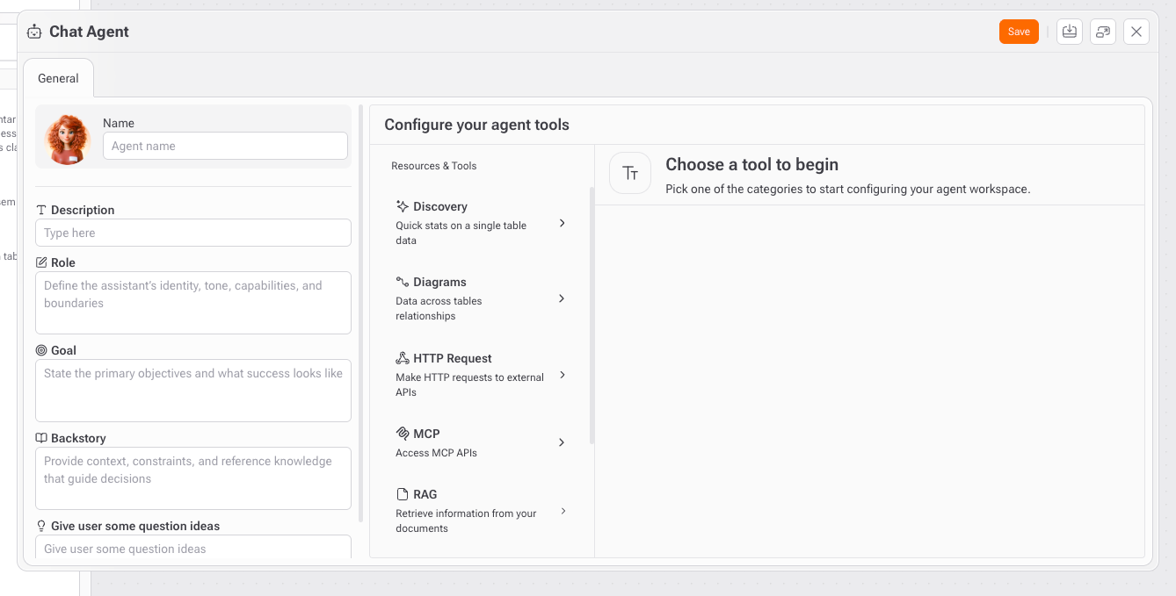This screenshot has width=1176, height=596.
Task: Expand the MCP category chevron
Action: pyautogui.click(x=563, y=442)
